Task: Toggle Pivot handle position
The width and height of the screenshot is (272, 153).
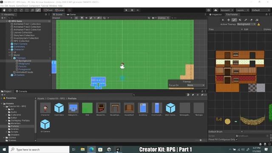Action: point(48,10)
